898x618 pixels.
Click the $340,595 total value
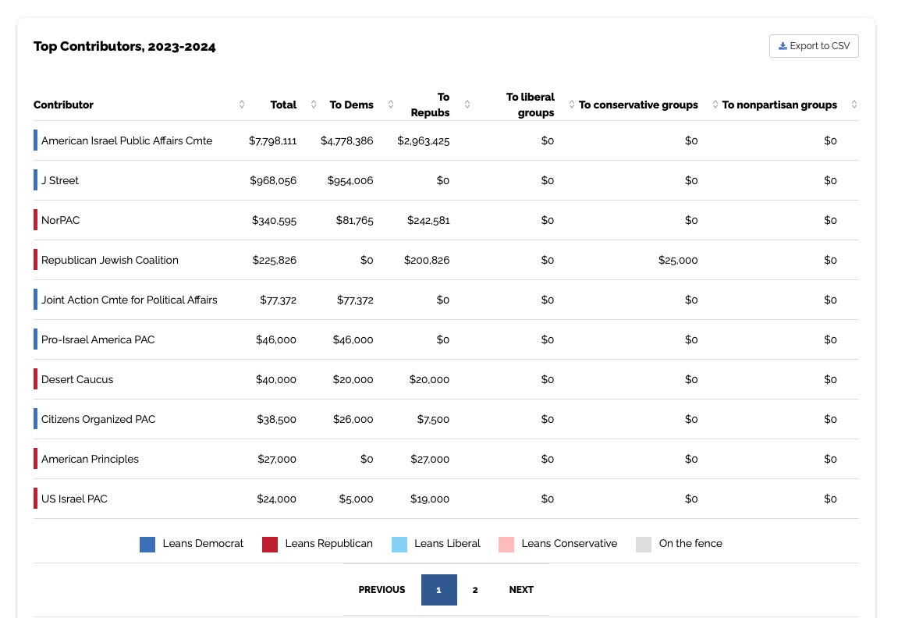(275, 221)
